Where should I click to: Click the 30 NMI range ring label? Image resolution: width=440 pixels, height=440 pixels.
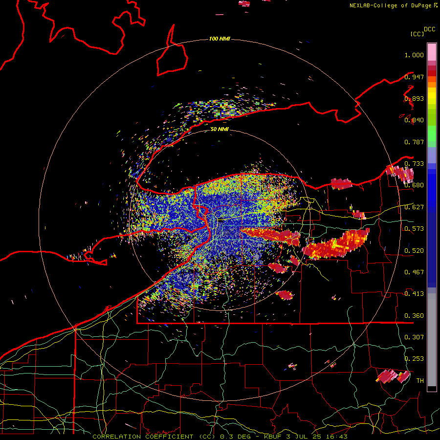point(220,129)
